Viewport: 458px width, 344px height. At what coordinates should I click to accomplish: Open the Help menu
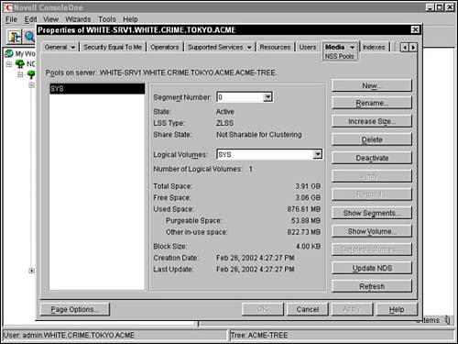[x=130, y=19]
